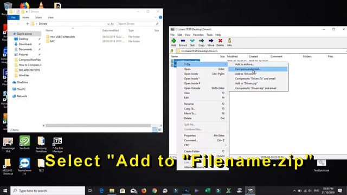Click the Windows Start button
Image resolution: width=347 pixels, height=195 pixels.
[5, 191]
